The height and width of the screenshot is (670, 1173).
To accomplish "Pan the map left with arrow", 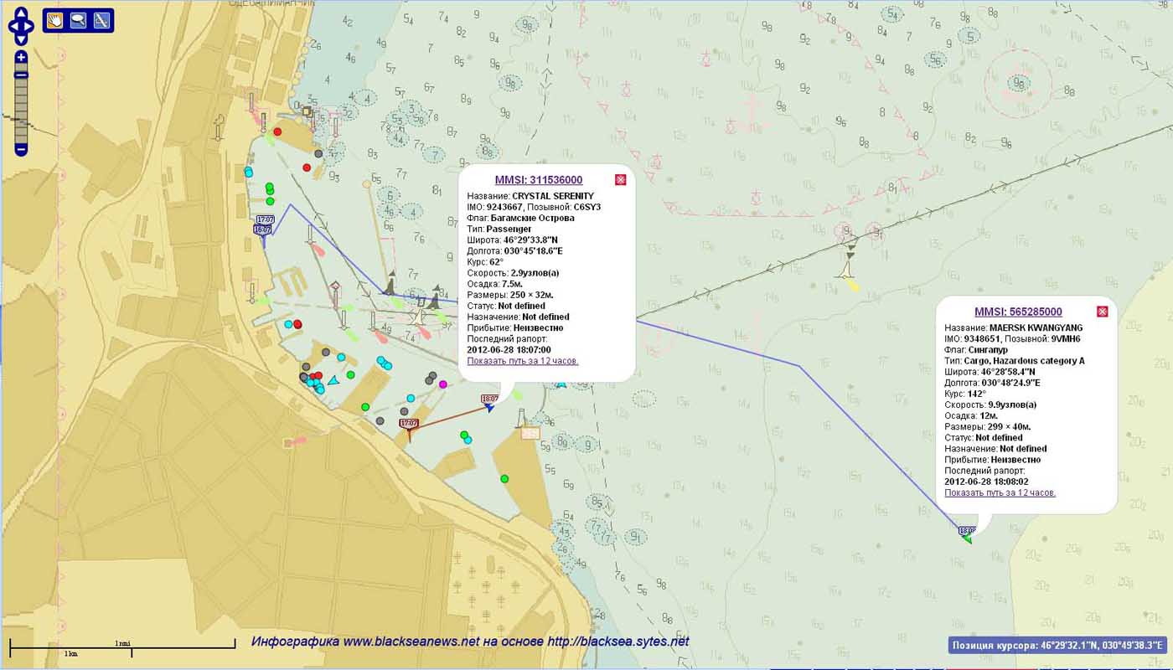I will tap(13, 26).
